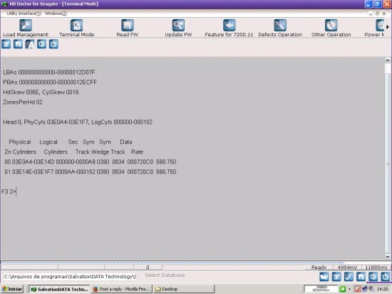This screenshot has width=392, height=294.
Task: Click the program path input field
Action: pos(70,276)
